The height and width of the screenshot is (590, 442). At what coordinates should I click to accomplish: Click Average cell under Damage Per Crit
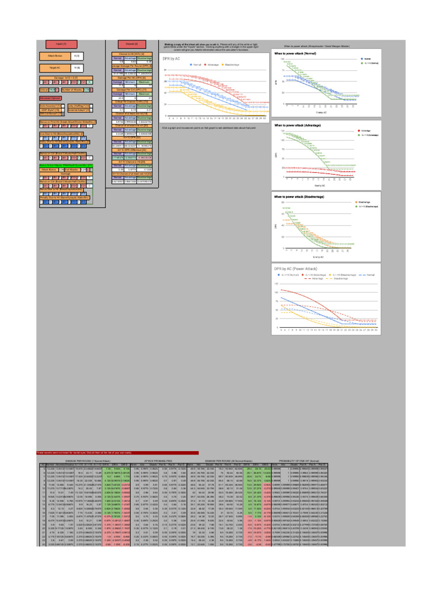click(x=117, y=94)
